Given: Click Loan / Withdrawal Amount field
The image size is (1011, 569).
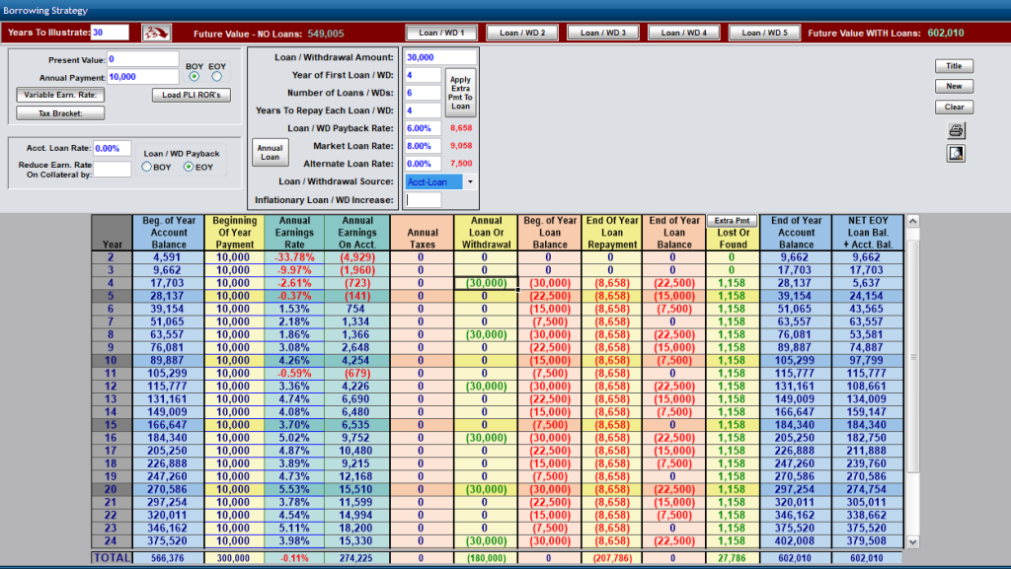Looking at the screenshot, I should (440, 57).
